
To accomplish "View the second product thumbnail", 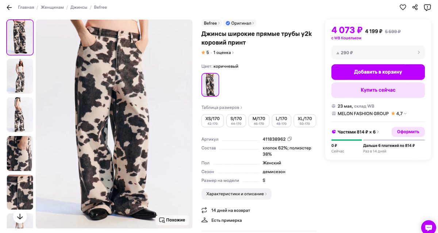I will [x=20, y=76].
